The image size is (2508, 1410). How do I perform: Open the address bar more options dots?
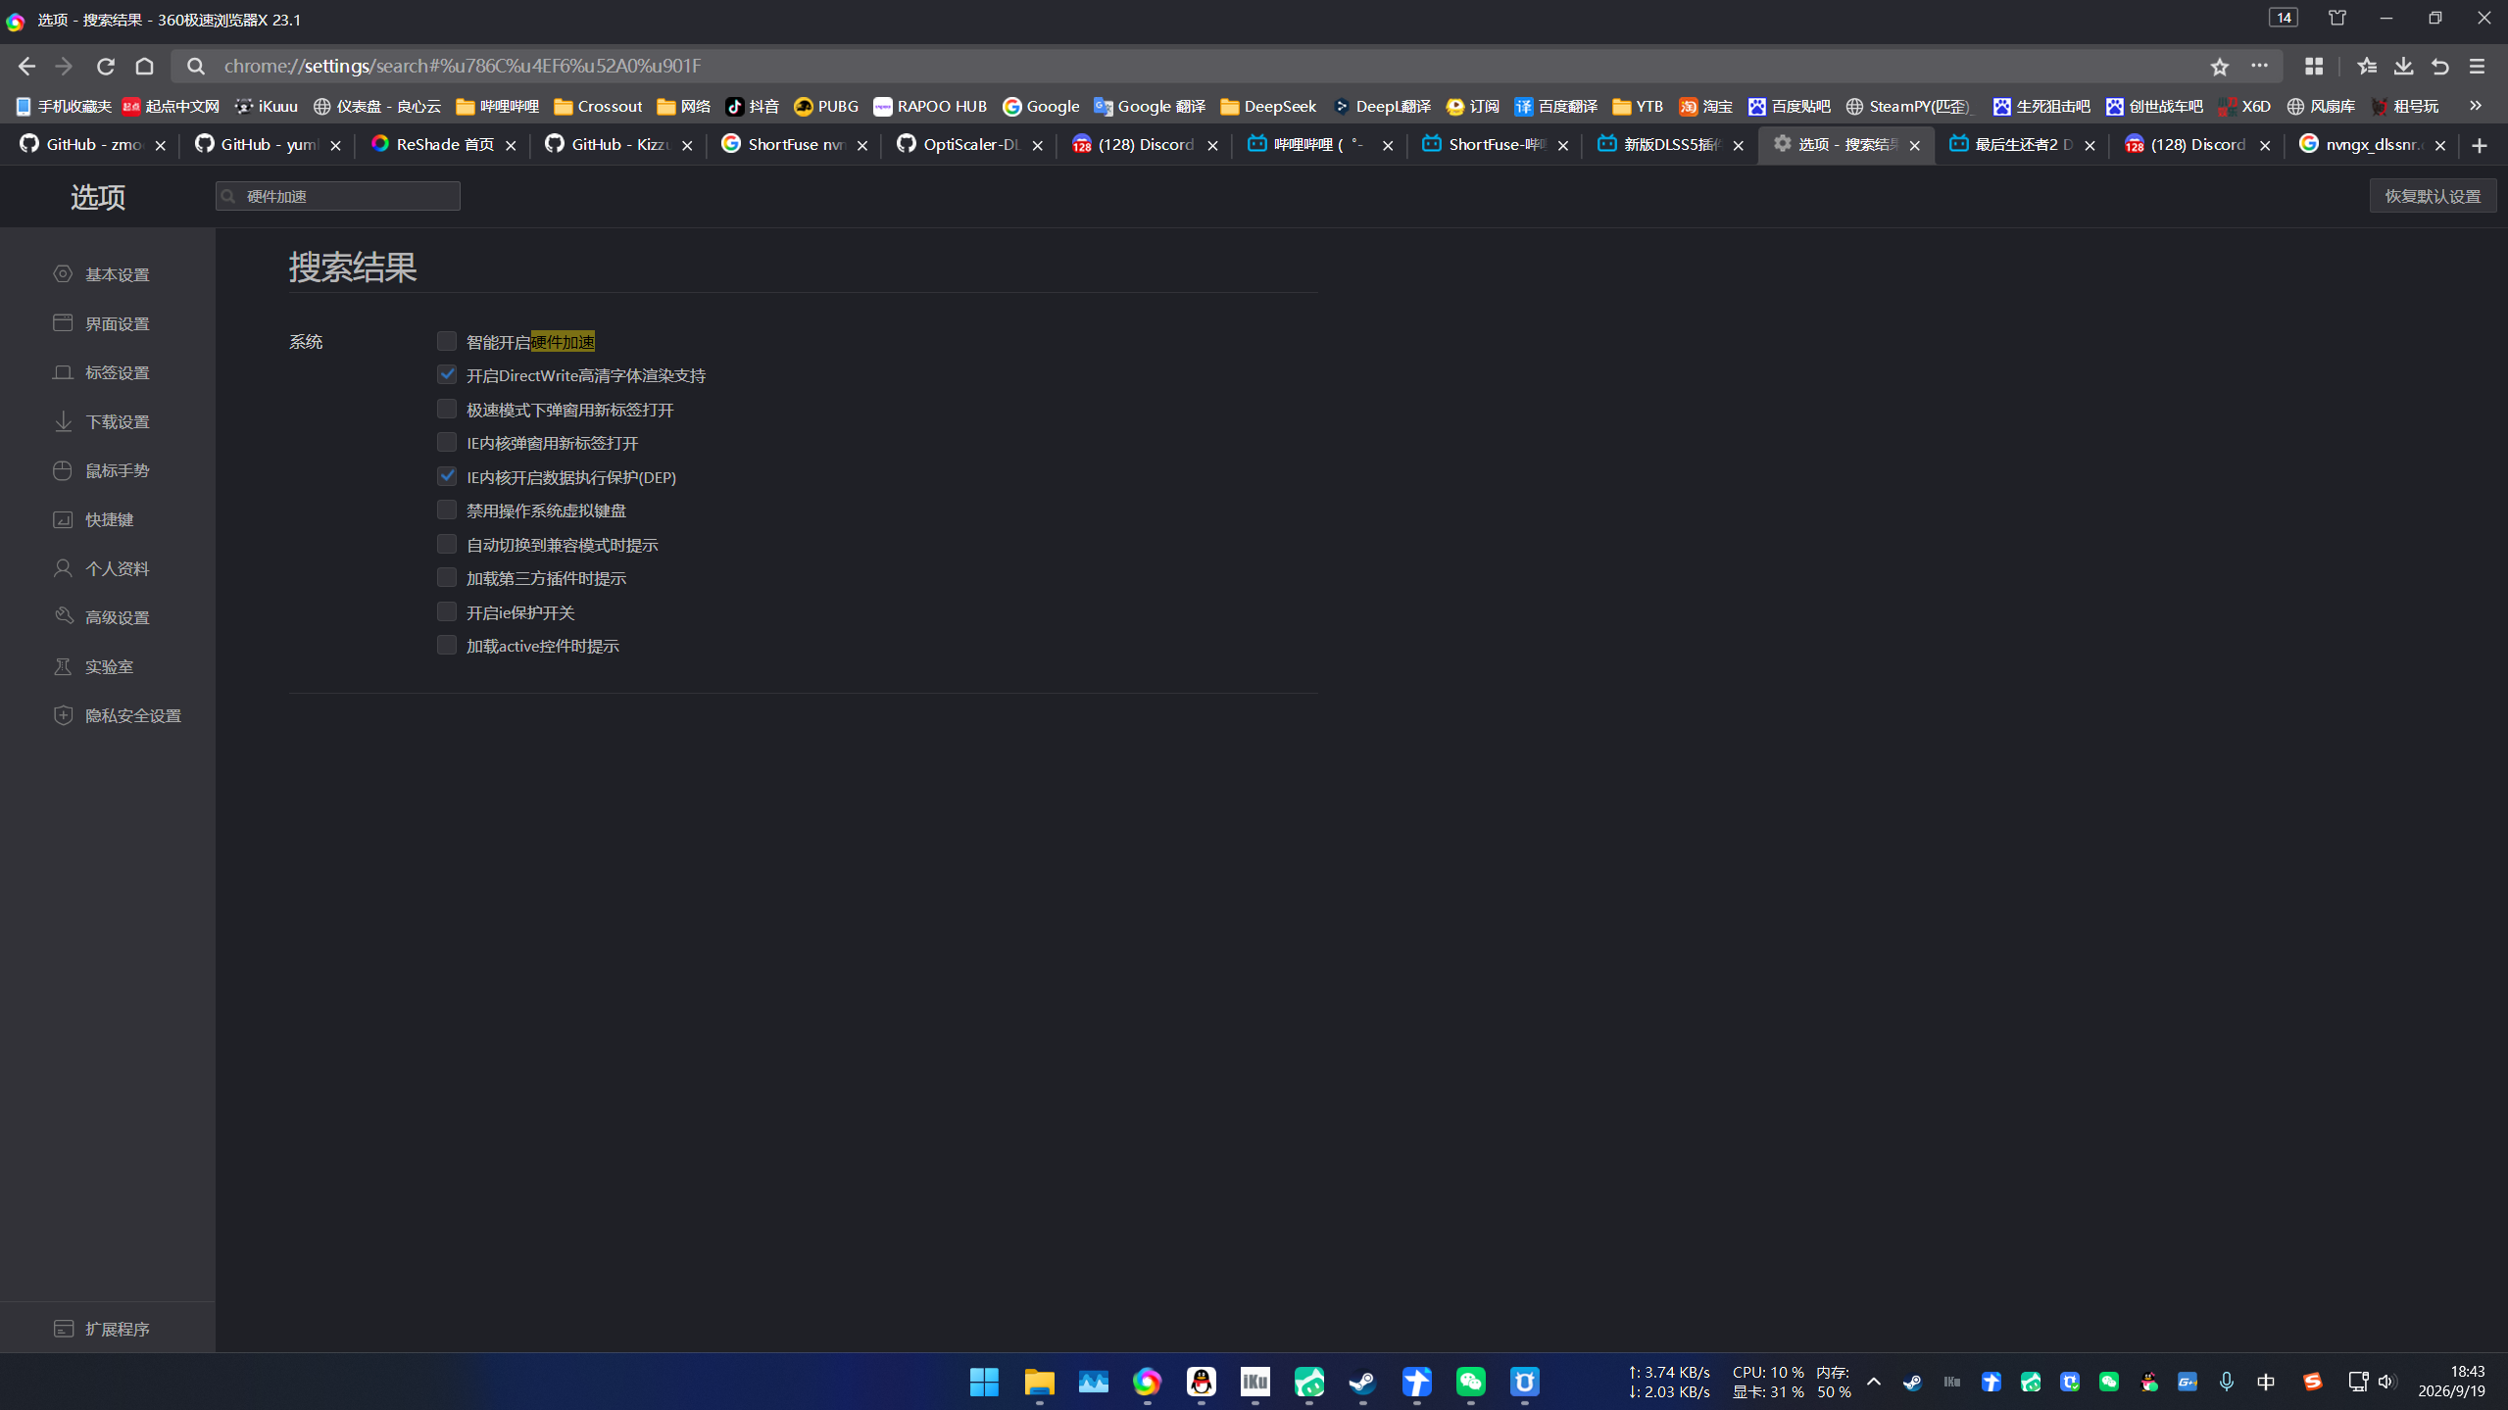[2259, 66]
